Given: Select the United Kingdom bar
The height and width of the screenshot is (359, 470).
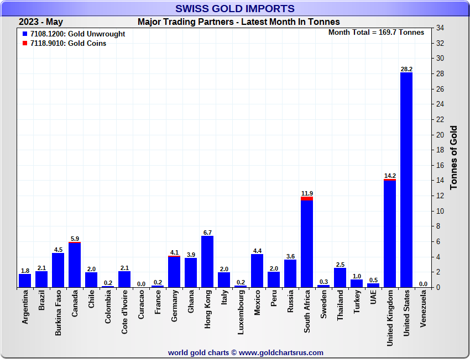Looking at the screenshot, I should [x=390, y=233].
